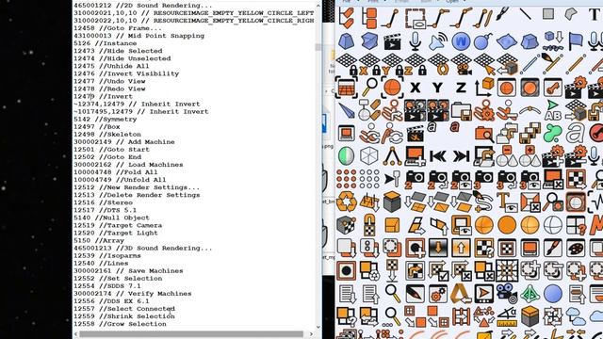Click the editor's scroll-down arrow

318,327
